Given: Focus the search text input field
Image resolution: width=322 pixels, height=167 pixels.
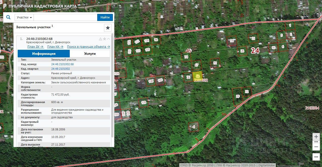Looking at the screenshot, I should point(65,17).
